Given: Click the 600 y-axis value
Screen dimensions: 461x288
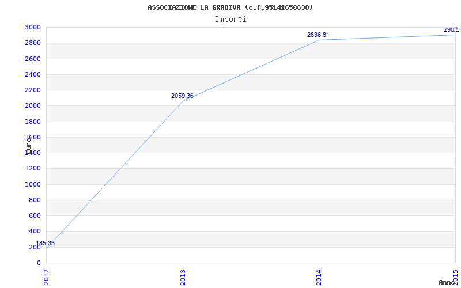Looking at the screenshot, I should (35, 215).
